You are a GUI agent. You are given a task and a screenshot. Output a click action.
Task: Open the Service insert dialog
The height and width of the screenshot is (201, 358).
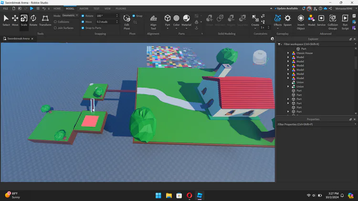tap(321, 20)
